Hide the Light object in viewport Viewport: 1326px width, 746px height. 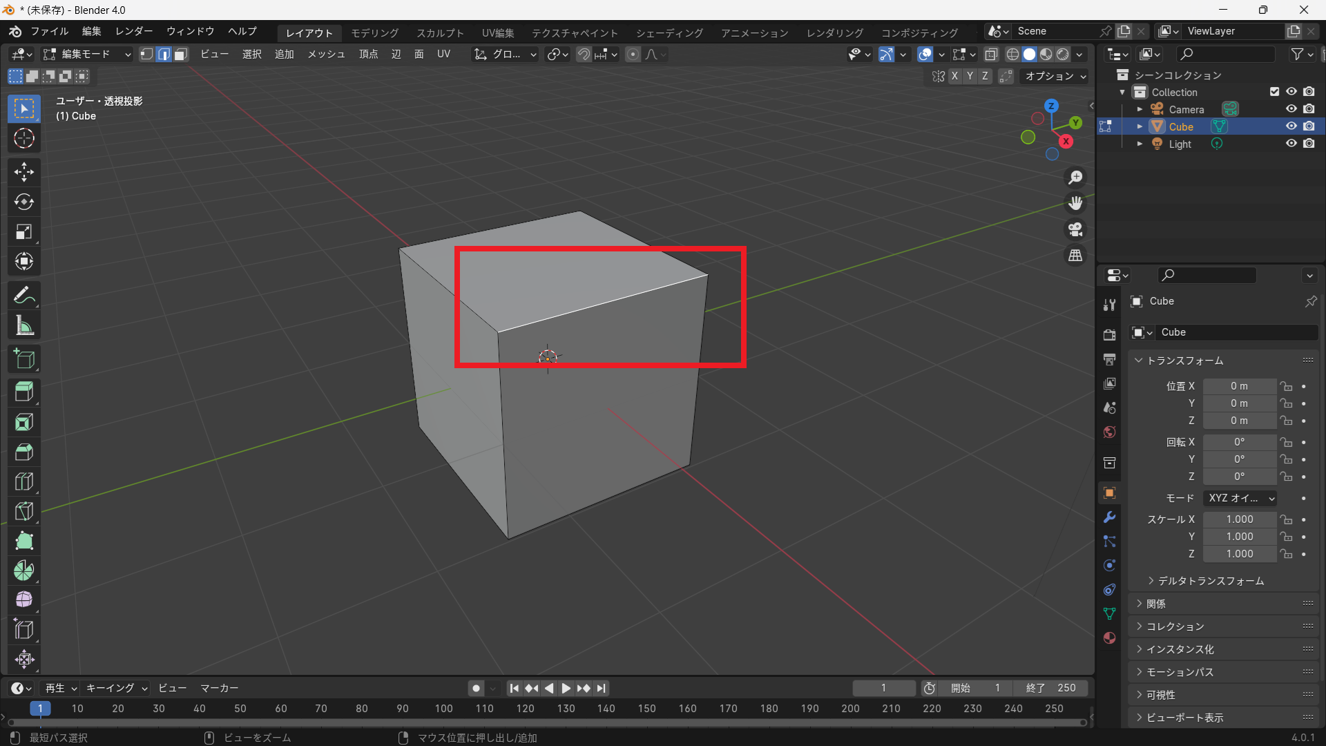pos(1291,144)
